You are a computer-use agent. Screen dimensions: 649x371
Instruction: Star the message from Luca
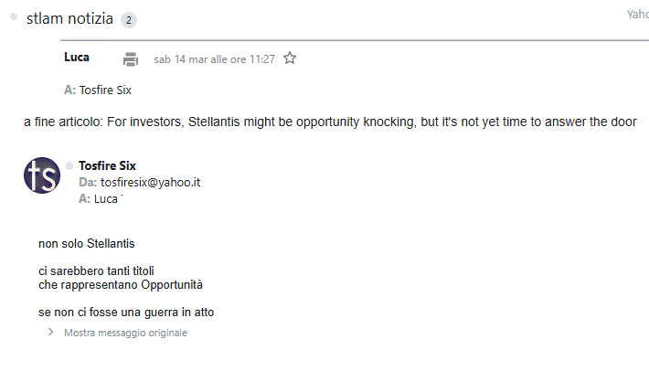tap(290, 58)
